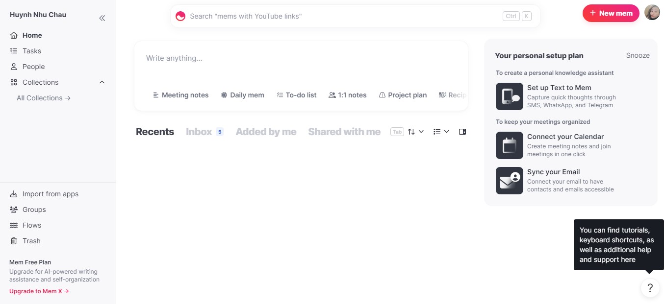Viewport: 665px width, 304px height.
Task: Click the Mem Free Plan label
Action: 30,262
